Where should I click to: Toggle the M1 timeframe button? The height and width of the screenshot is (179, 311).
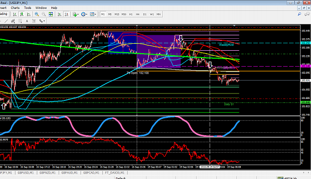[103, 14]
